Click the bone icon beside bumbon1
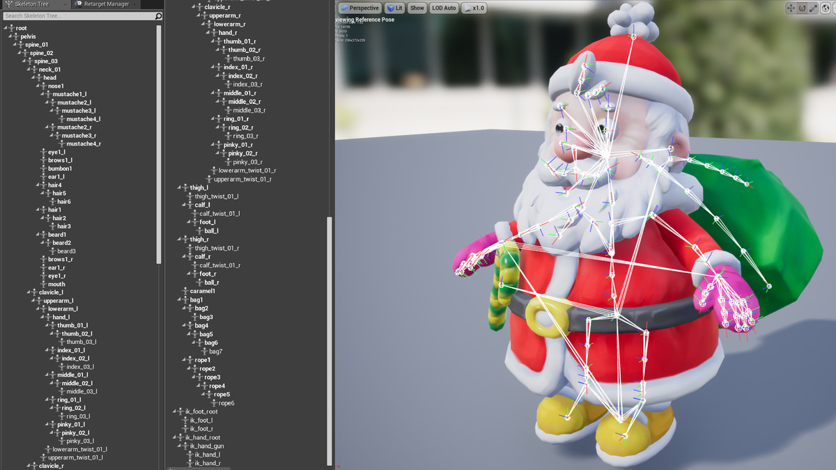836x470 pixels. [44, 169]
